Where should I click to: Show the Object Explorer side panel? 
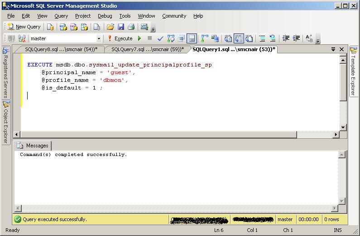pos(6,123)
